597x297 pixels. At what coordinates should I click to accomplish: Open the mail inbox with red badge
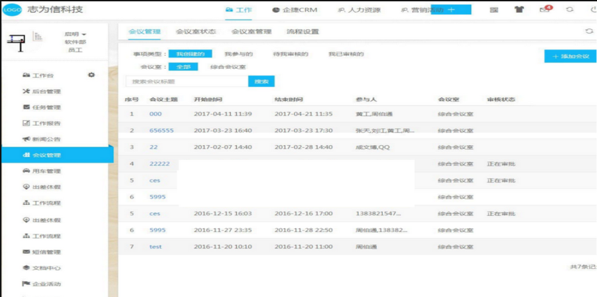(x=545, y=10)
